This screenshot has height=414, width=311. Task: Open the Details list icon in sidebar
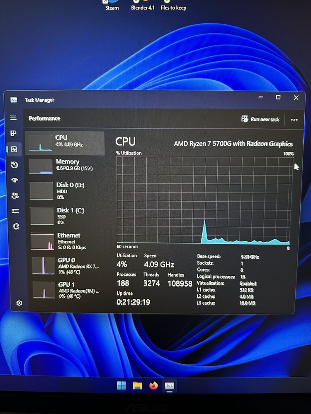pyautogui.click(x=15, y=211)
